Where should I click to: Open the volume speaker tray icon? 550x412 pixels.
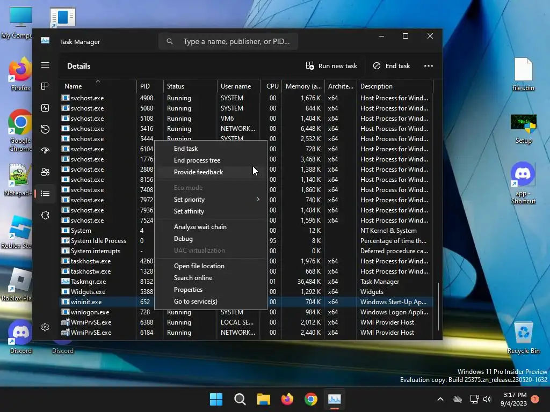point(487,399)
